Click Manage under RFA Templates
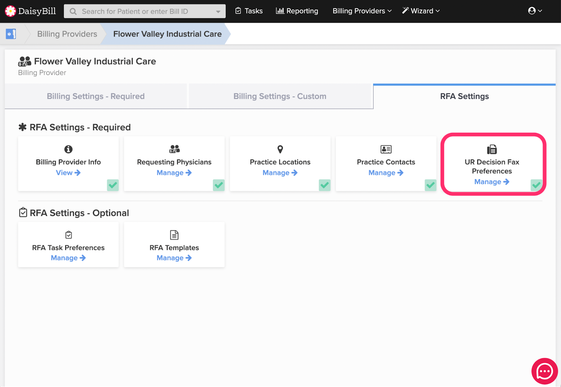 click(x=174, y=258)
